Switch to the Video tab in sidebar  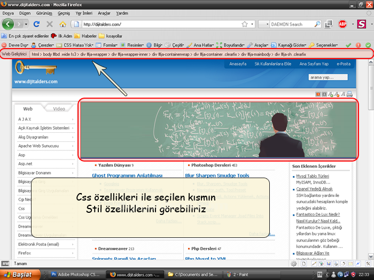tap(59, 109)
